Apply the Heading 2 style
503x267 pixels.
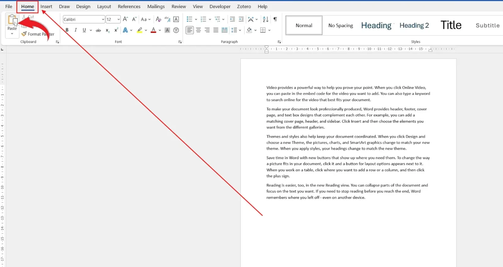click(x=414, y=25)
